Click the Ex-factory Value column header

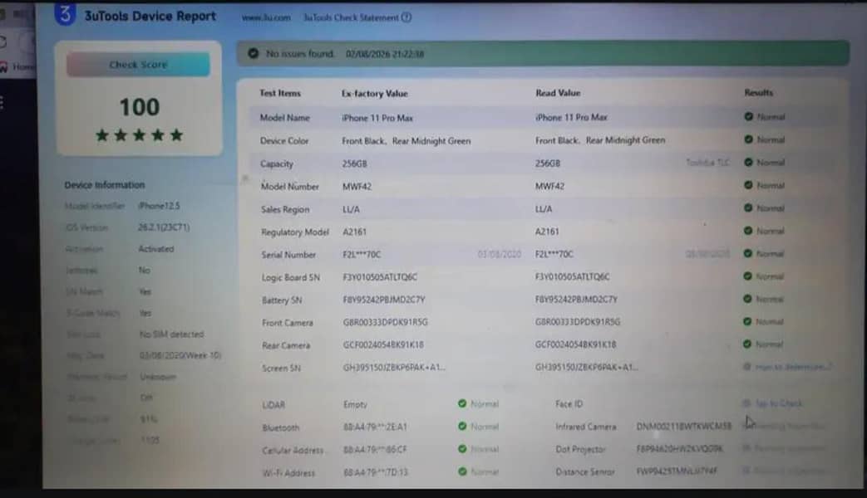[375, 93]
